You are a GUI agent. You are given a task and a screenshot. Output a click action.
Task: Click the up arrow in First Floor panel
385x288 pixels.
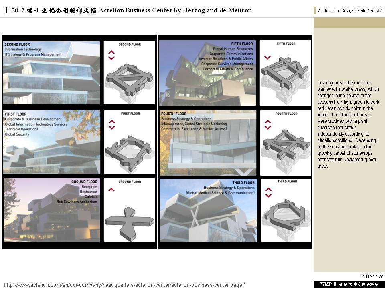(112, 121)
